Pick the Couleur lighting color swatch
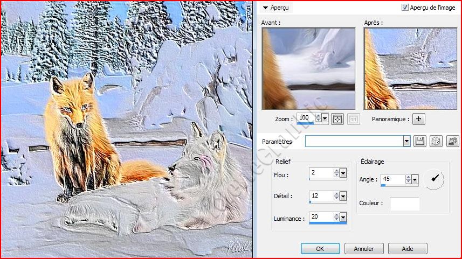462x259 pixels. coord(404,204)
